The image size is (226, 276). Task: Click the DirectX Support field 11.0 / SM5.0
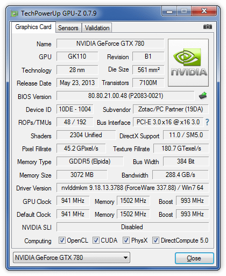pos(186,135)
